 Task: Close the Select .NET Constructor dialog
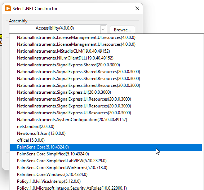click(137, 8)
